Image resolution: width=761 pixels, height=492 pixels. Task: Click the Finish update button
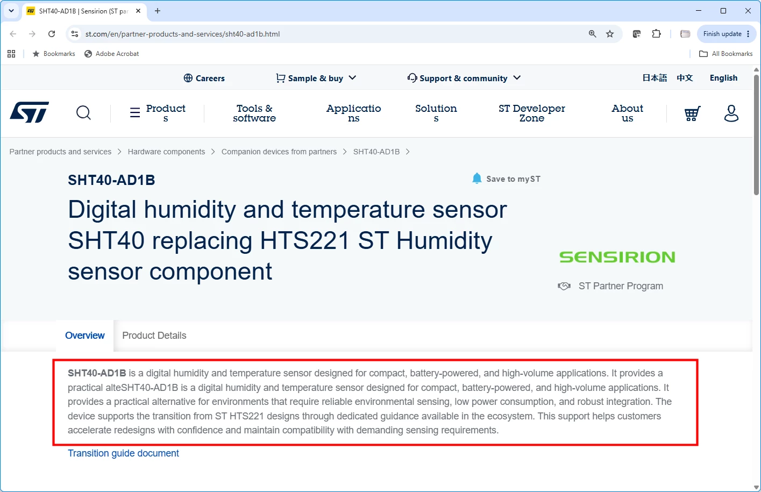[727, 34]
